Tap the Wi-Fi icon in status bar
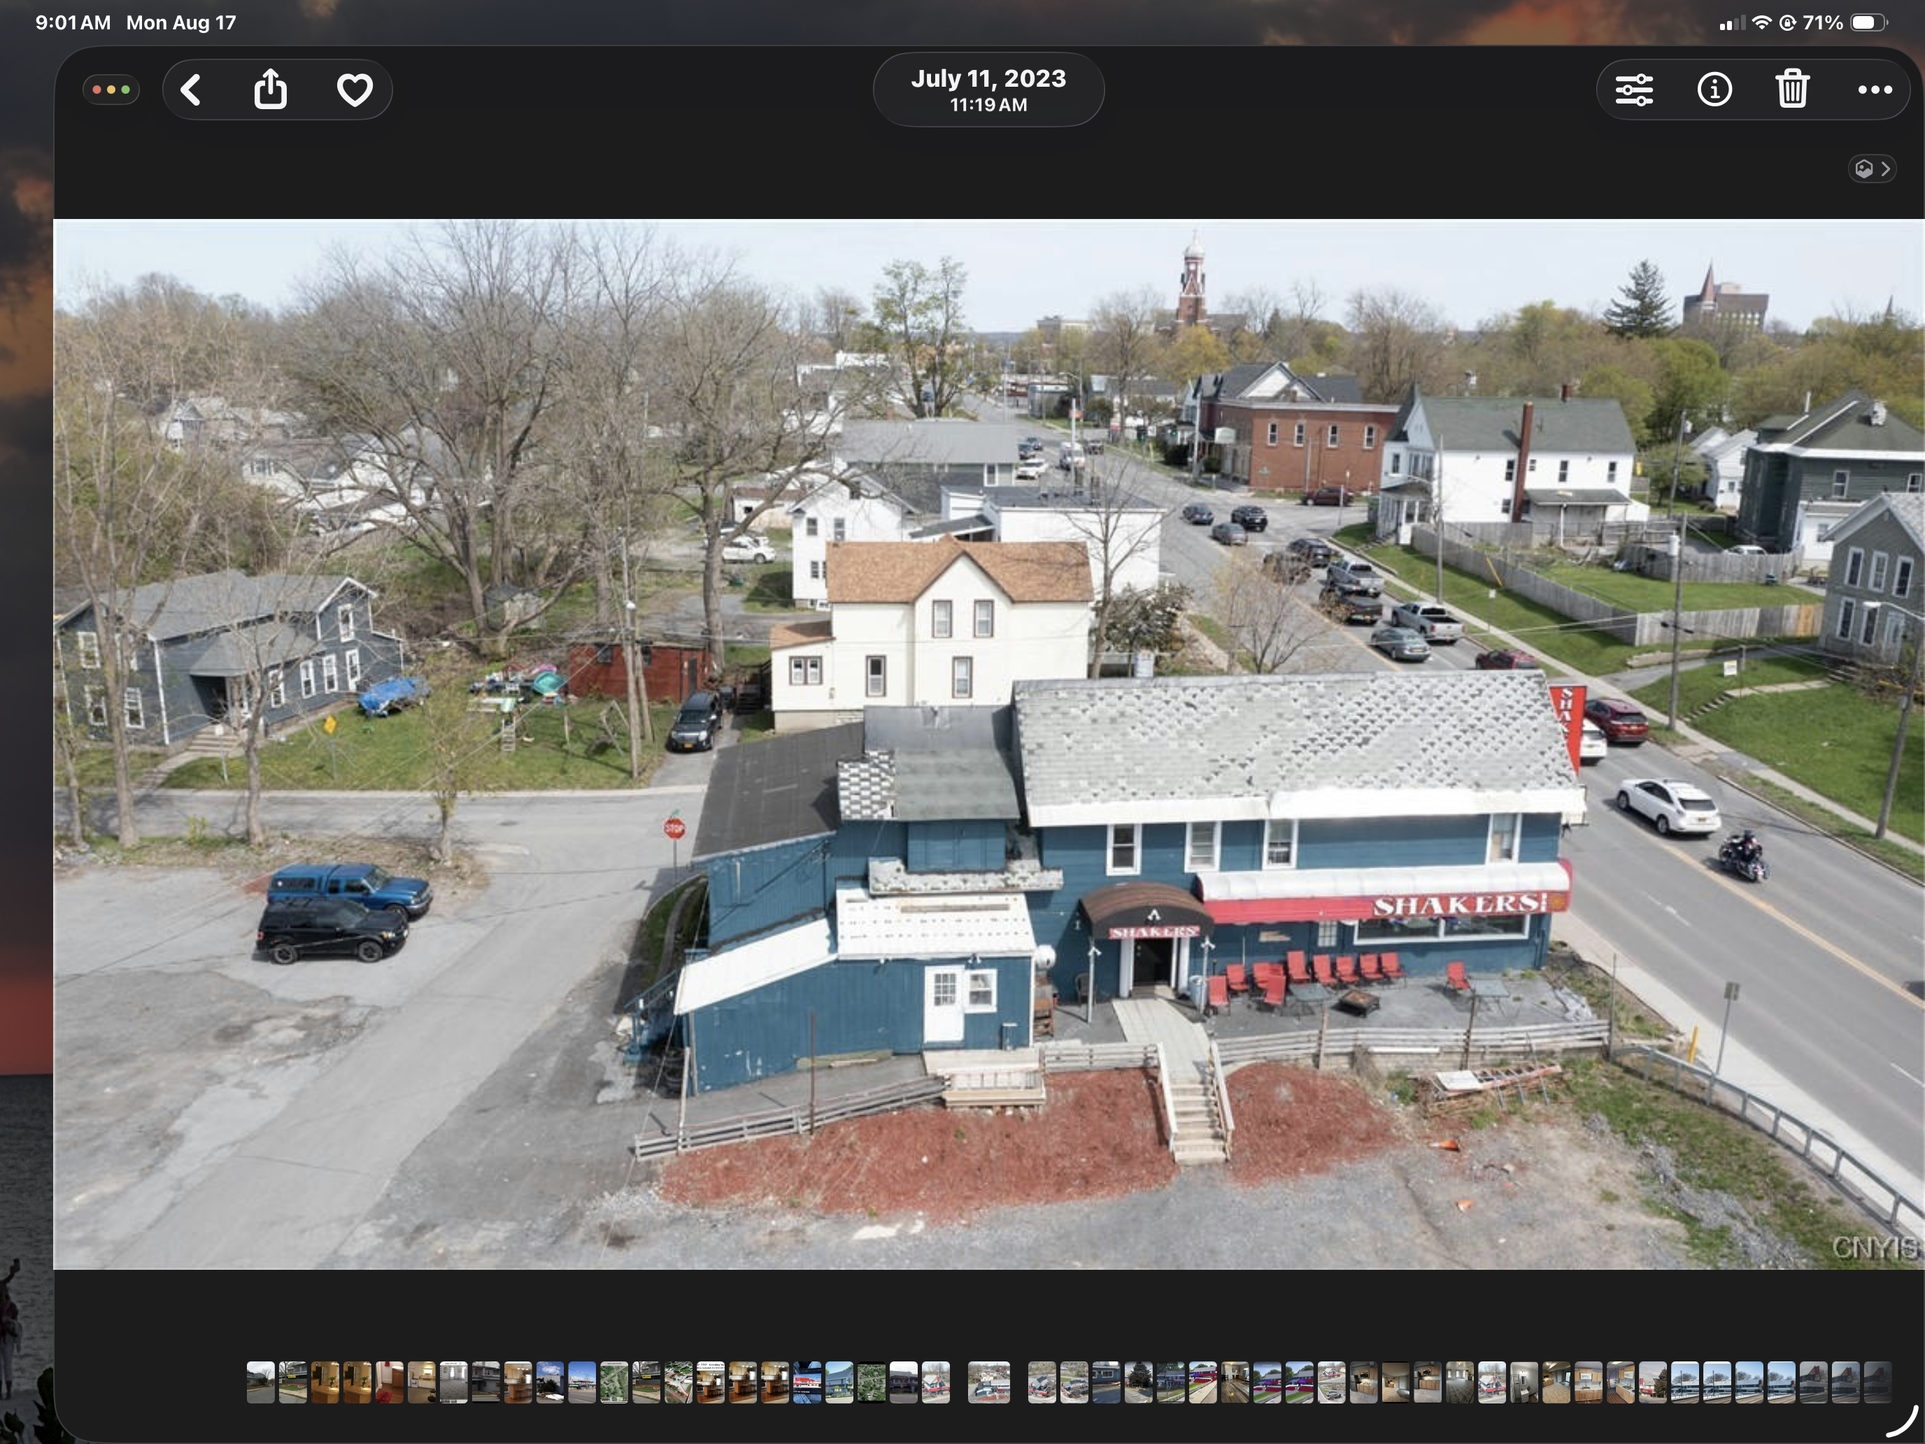 pyautogui.click(x=1761, y=22)
